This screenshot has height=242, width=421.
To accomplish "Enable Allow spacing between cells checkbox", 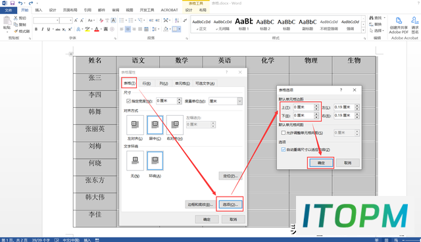I will click(x=284, y=133).
